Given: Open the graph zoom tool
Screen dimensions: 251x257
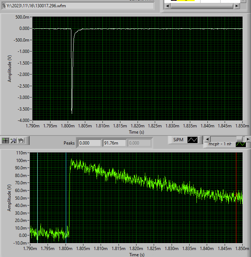Looking at the screenshot, I should pos(13,141).
